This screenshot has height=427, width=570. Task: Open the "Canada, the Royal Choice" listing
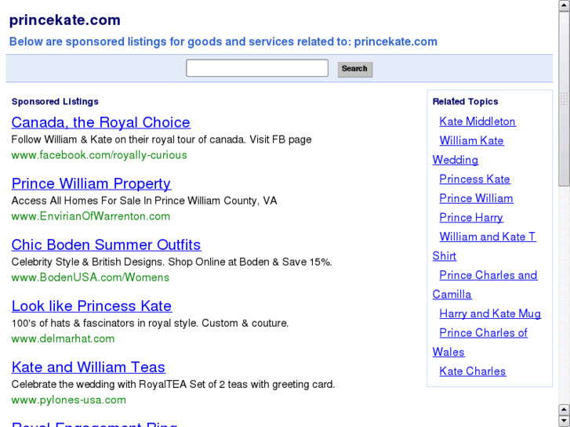[x=100, y=122]
